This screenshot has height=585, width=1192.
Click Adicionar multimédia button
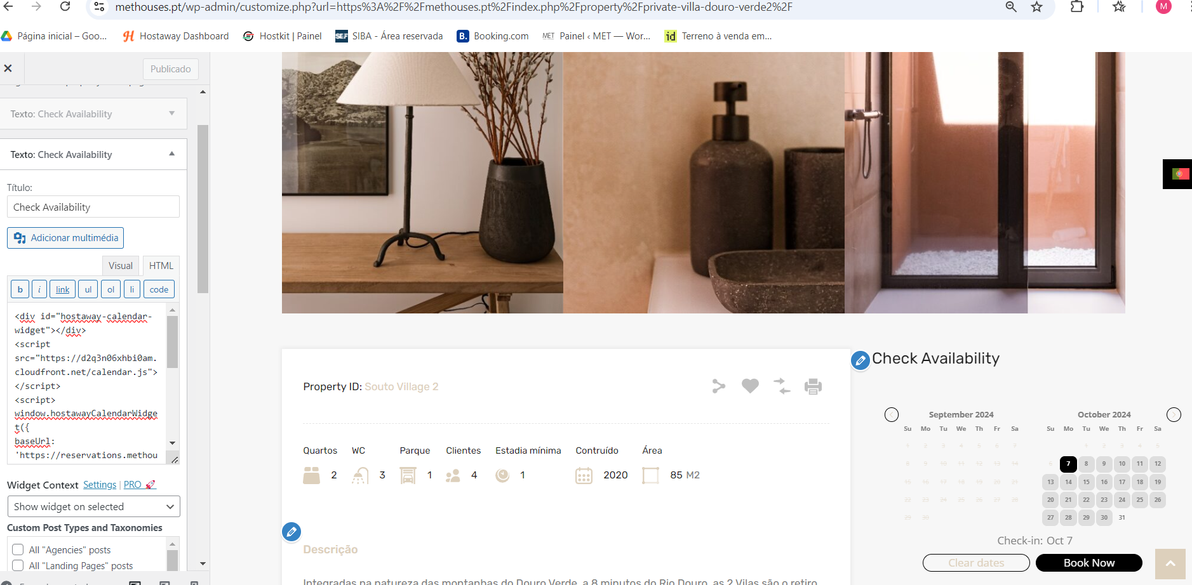[65, 238]
